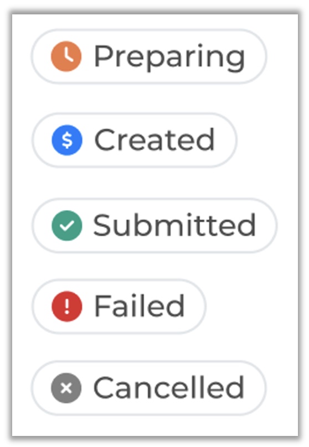Click the Cancelled text label
The height and width of the screenshot is (447, 309).
point(169,387)
